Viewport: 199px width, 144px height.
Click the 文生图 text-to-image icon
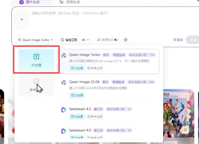36,57
